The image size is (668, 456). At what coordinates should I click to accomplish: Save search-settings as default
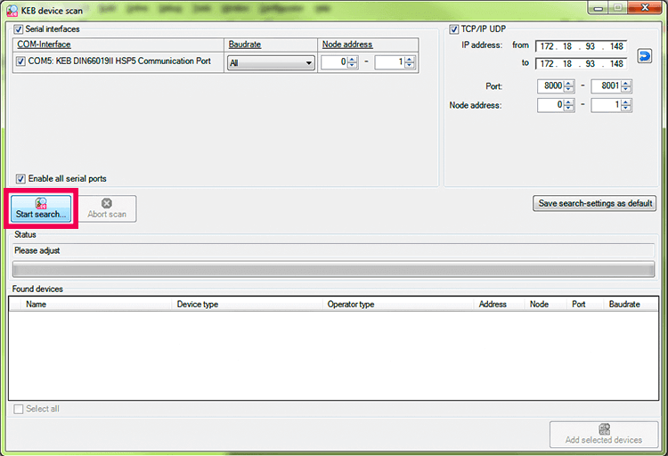tap(594, 203)
